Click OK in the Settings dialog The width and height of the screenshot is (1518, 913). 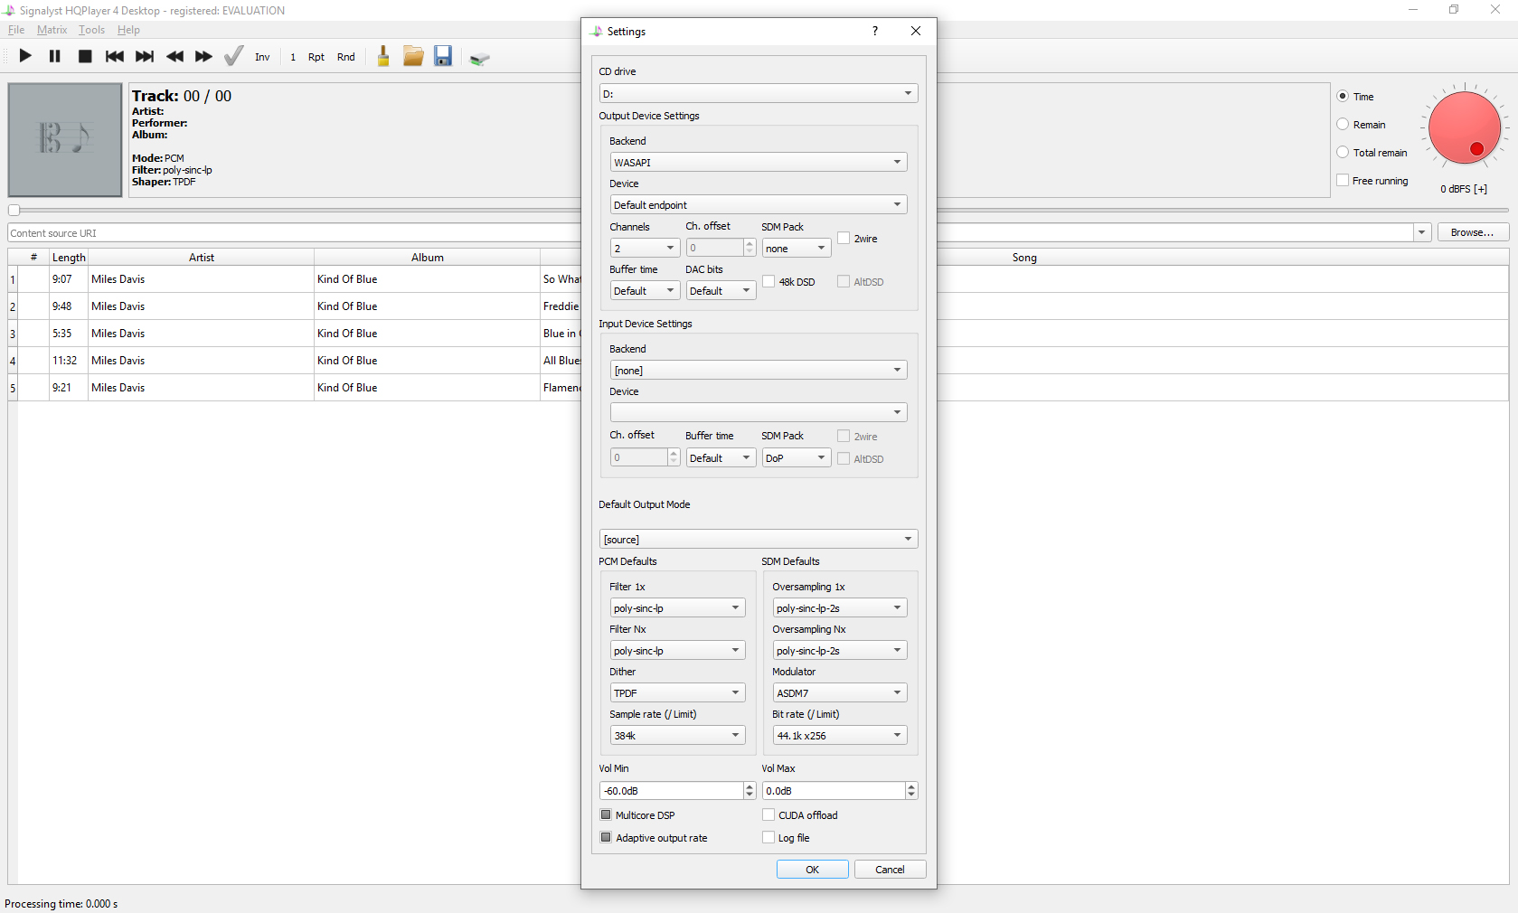click(812, 870)
